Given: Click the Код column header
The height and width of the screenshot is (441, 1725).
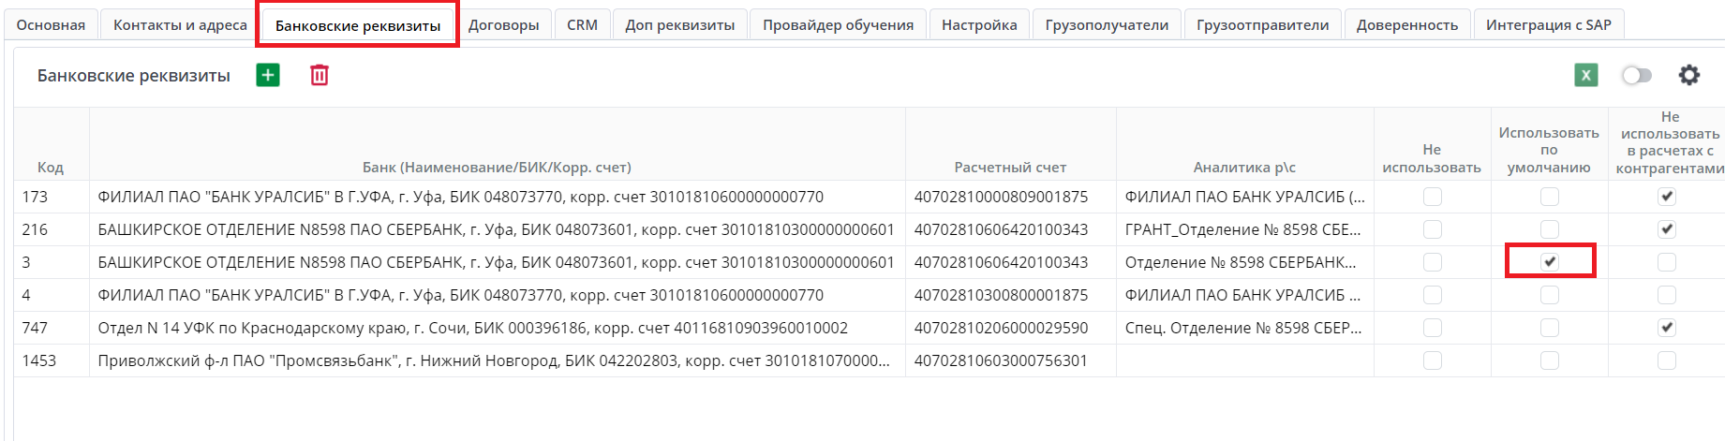Looking at the screenshot, I should (x=51, y=168).
